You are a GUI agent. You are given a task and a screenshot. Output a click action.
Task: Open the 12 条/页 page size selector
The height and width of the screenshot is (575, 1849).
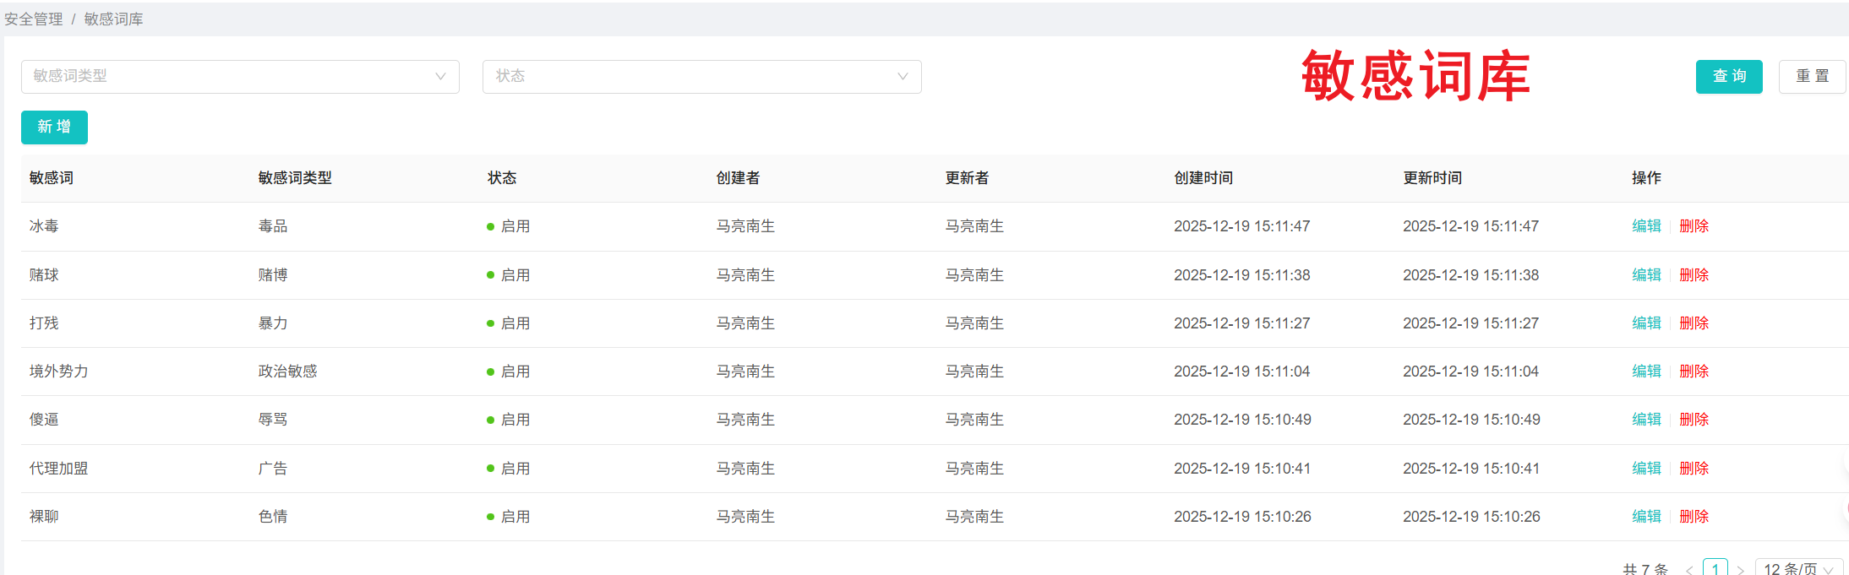(x=1797, y=568)
